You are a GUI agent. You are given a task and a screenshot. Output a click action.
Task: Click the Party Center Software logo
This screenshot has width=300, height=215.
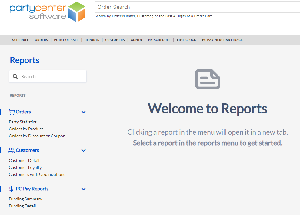(x=48, y=12)
